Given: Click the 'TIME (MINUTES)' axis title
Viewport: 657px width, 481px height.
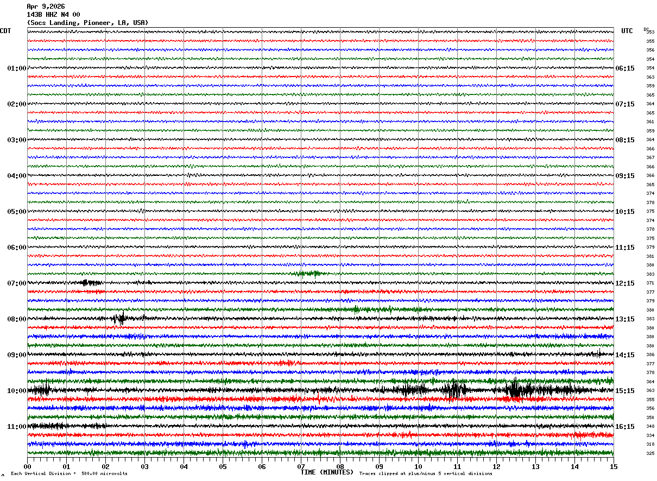Looking at the screenshot, I should [327, 472].
